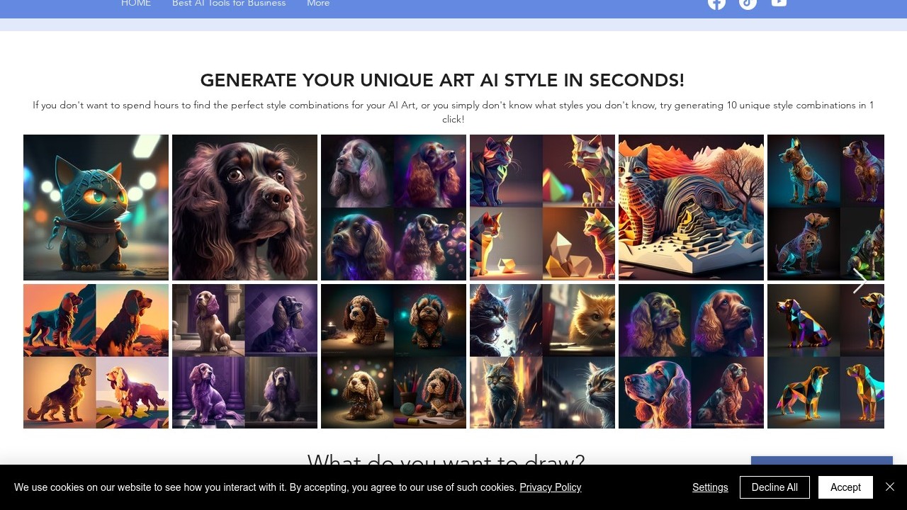Click the gallery next arrow
907x510 pixels.
859,281
